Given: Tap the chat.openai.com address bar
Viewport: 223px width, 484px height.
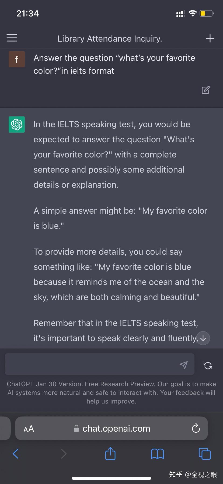Looking at the screenshot, I should [111, 428].
